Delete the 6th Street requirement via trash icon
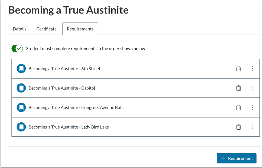Image resolution: width=263 pixels, height=168 pixels. pos(238,69)
